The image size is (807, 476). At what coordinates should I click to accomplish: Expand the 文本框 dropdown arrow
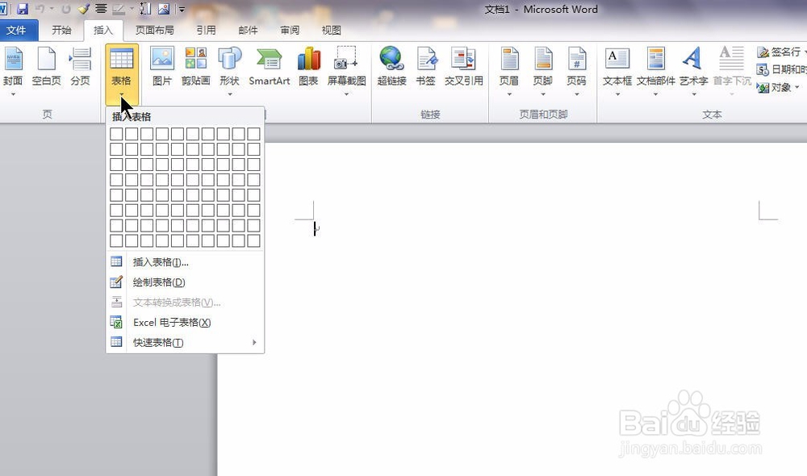[617, 94]
